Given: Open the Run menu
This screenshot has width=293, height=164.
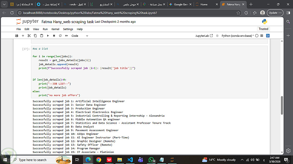Looking at the screenshot, I should coord(45,29).
